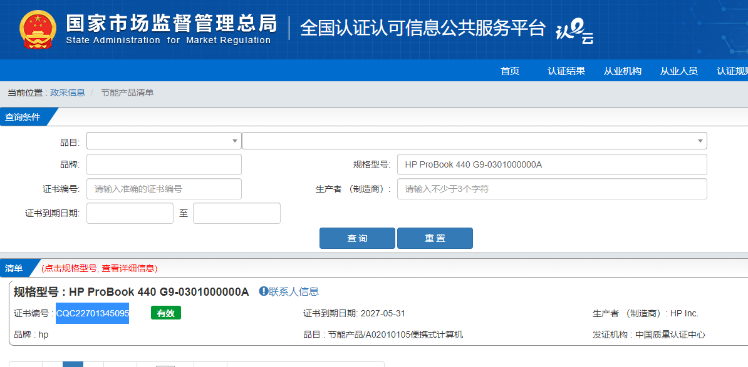Image resolution: width=748 pixels, height=367 pixels.
Task: Click the 重置 button
Action: coord(435,238)
